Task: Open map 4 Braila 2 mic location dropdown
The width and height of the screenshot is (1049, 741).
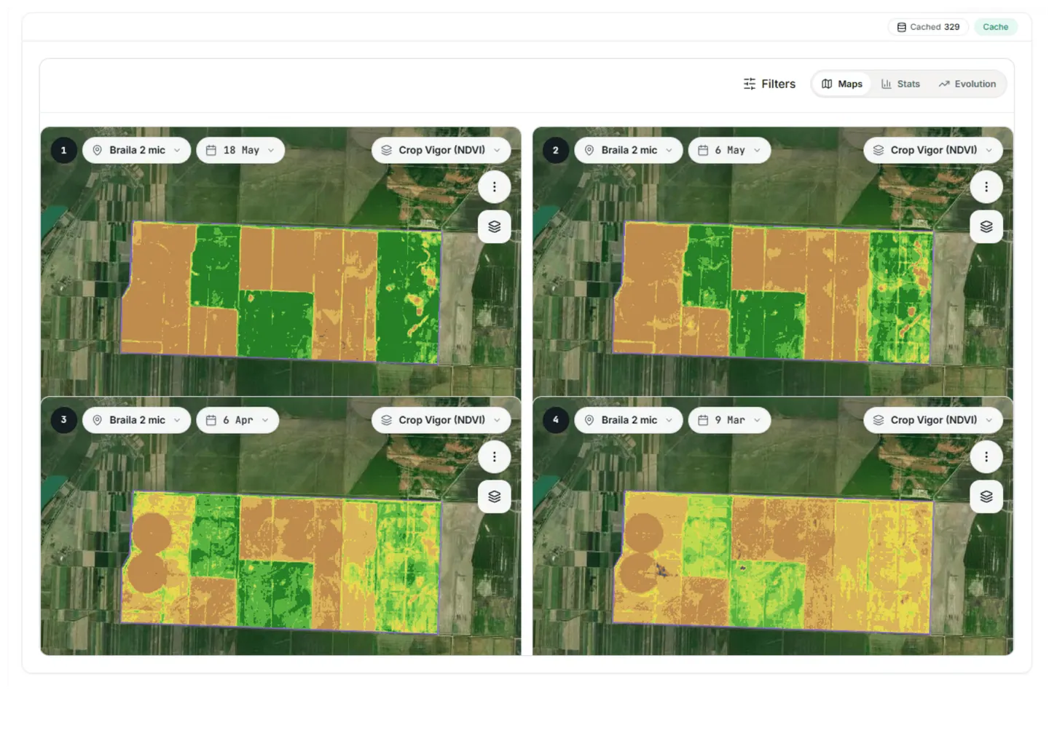Action: (629, 420)
